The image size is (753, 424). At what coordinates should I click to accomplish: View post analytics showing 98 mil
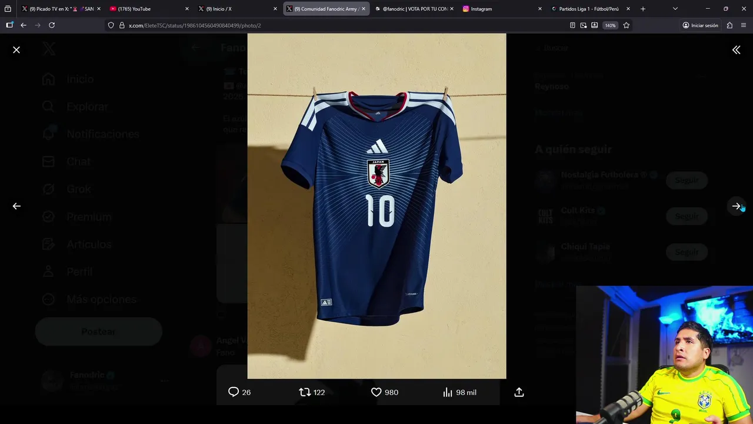tap(459, 392)
